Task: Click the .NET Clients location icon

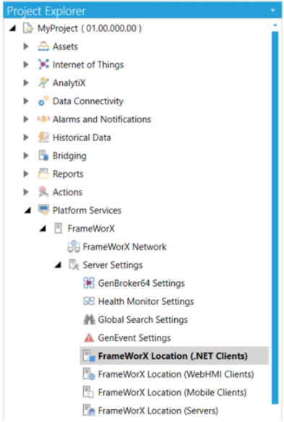Action: point(89,356)
